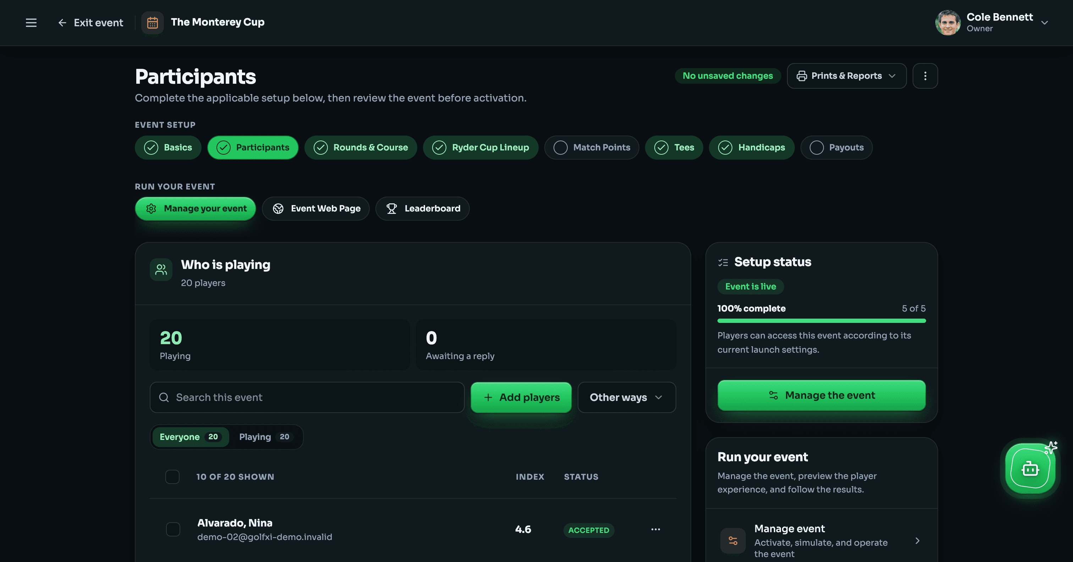Screen dimensions: 1073x562
Task: Open the vertical three-dot page menu
Action: [x=925, y=76]
